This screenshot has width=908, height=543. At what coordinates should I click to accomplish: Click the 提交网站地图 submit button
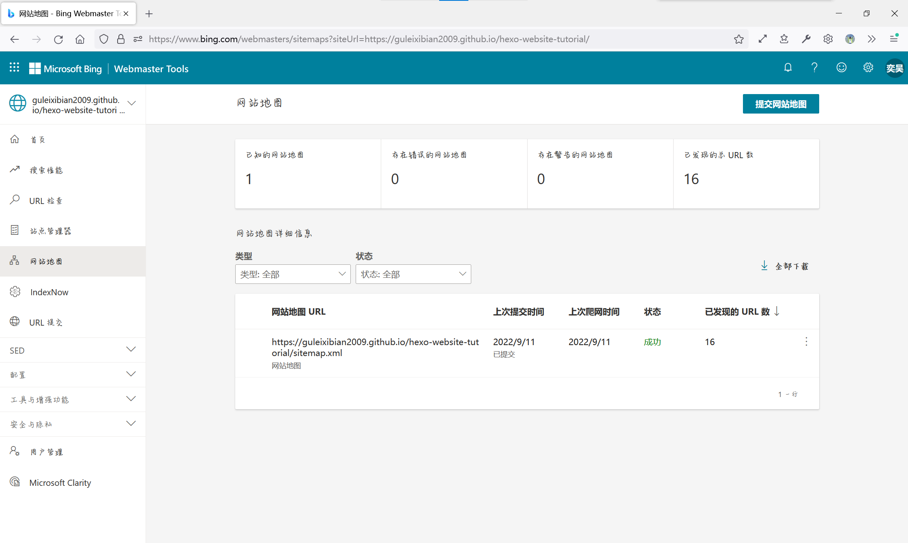pyautogui.click(x=780, y=104)
